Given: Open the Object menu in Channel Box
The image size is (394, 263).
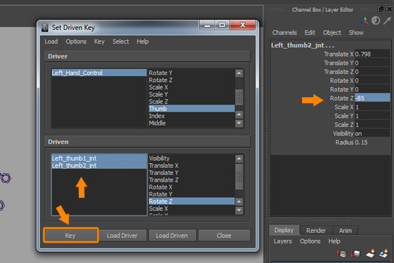Looking at the screenshot, I should [x=332, y=33].
